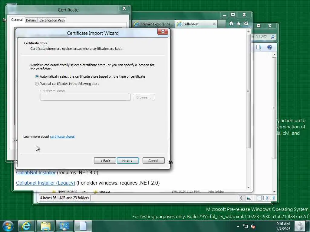The height and width of the screenshot is (232, 310).
Task: Click the Back button in wizard
Action: (105, 161)
